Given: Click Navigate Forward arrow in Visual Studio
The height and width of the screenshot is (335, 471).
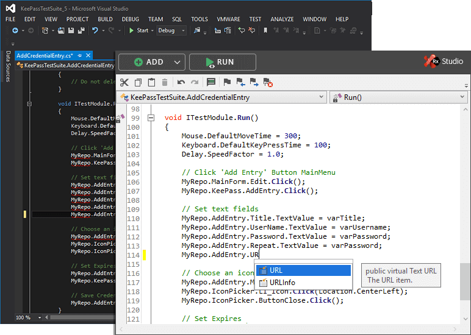Looking at the screenshot, I should [31, 30].
